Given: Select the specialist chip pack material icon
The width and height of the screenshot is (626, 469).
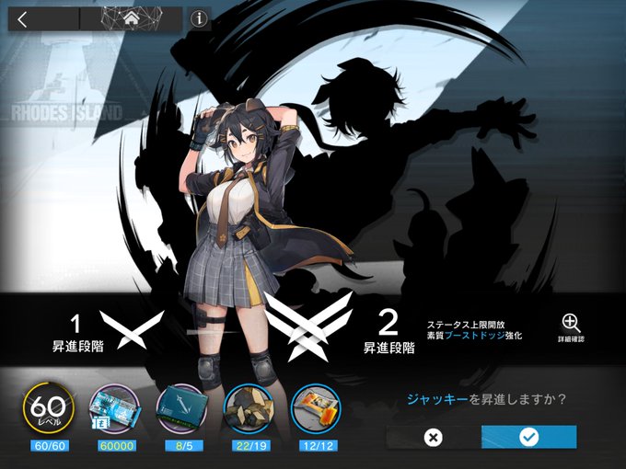Looking at the screenshot, I should 183,409.
